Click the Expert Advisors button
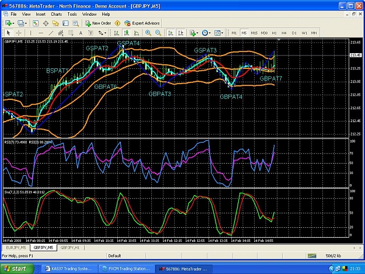The height and width of the screenshot is (274, 365). tap(142, 23)
